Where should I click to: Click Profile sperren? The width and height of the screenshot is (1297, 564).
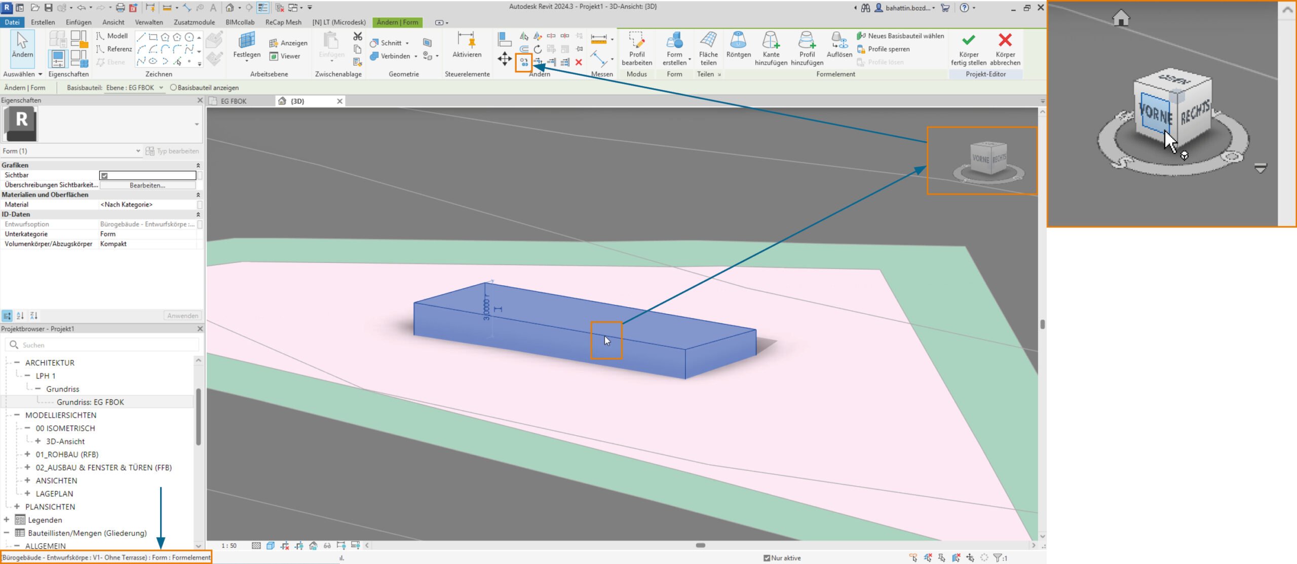[883, 49]
